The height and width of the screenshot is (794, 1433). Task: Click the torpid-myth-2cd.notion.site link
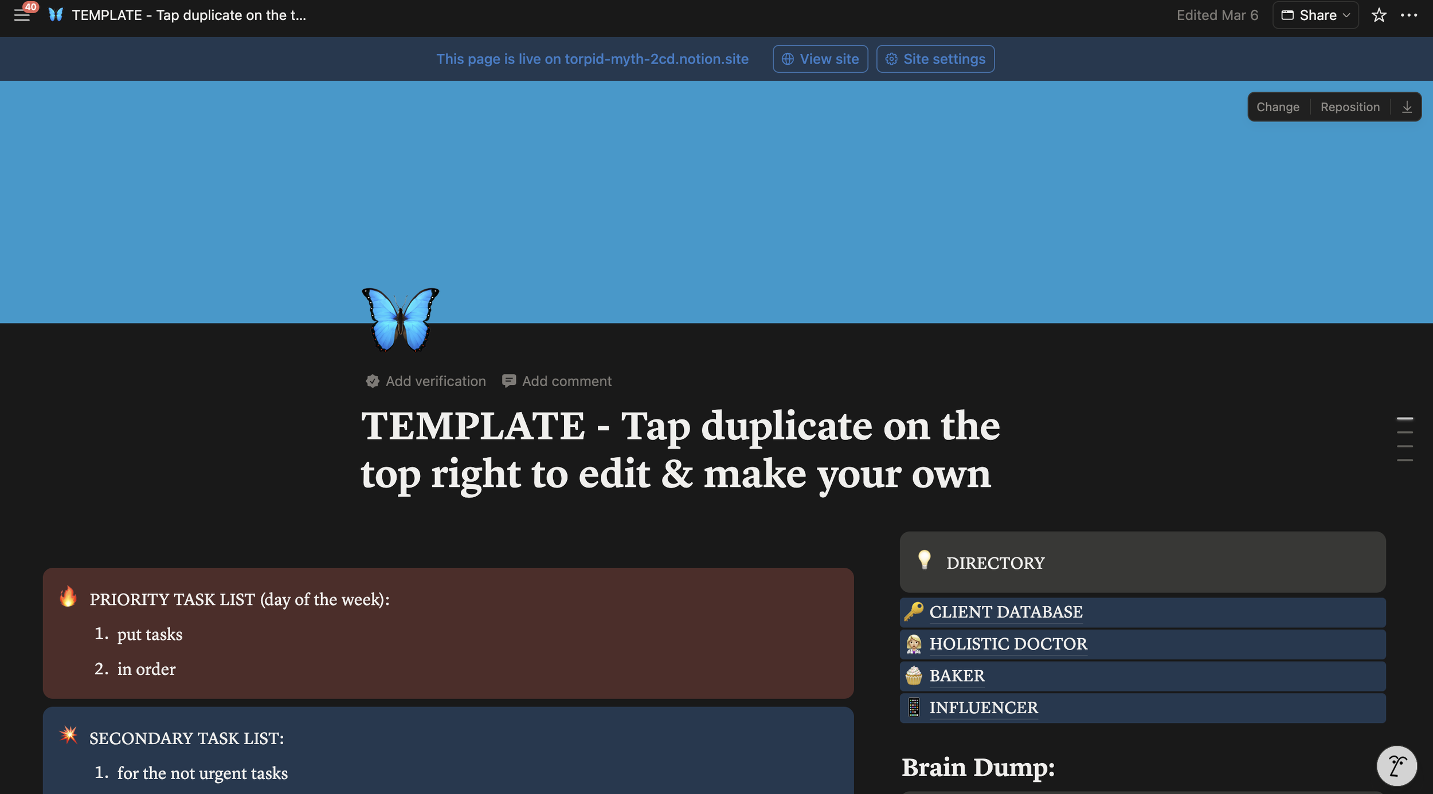tap(656, 58)
